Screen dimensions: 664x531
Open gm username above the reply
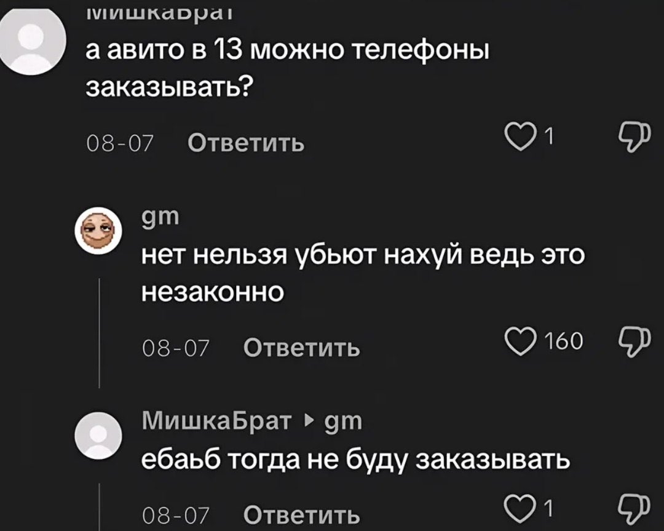pyautogui.click(x=160, y=217)
